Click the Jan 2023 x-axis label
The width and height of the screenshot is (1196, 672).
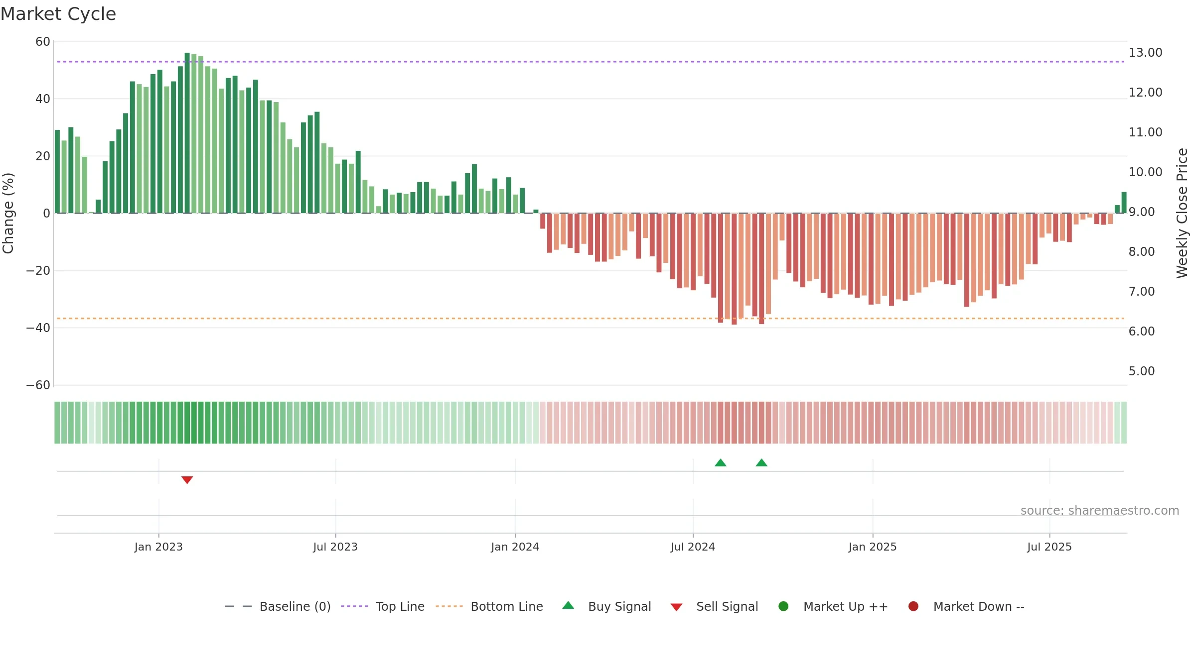[x=158, y=547]
